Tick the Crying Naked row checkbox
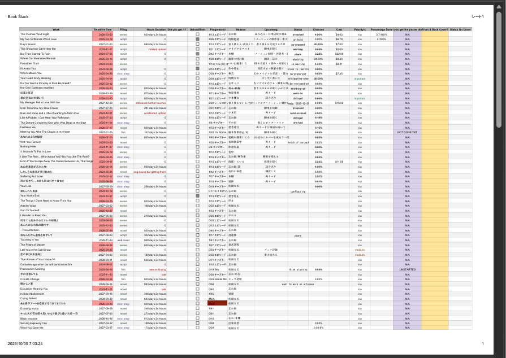This screenshot has height=358, width=506. coord(197,298)
